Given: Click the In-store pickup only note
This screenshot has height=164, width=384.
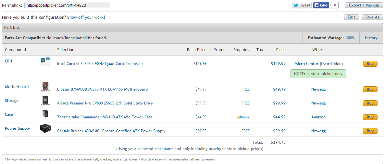Looking at the screenshot, I should [x=318, y=74].
